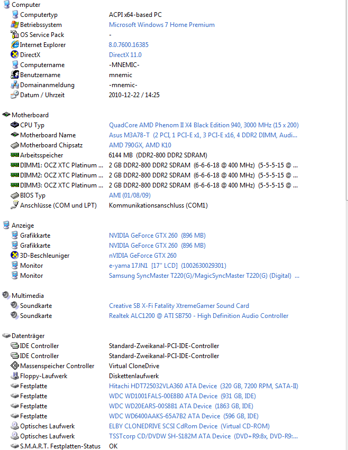Click the Anschlüsse (COM und LPT) icon

click(x=15, y=205)
